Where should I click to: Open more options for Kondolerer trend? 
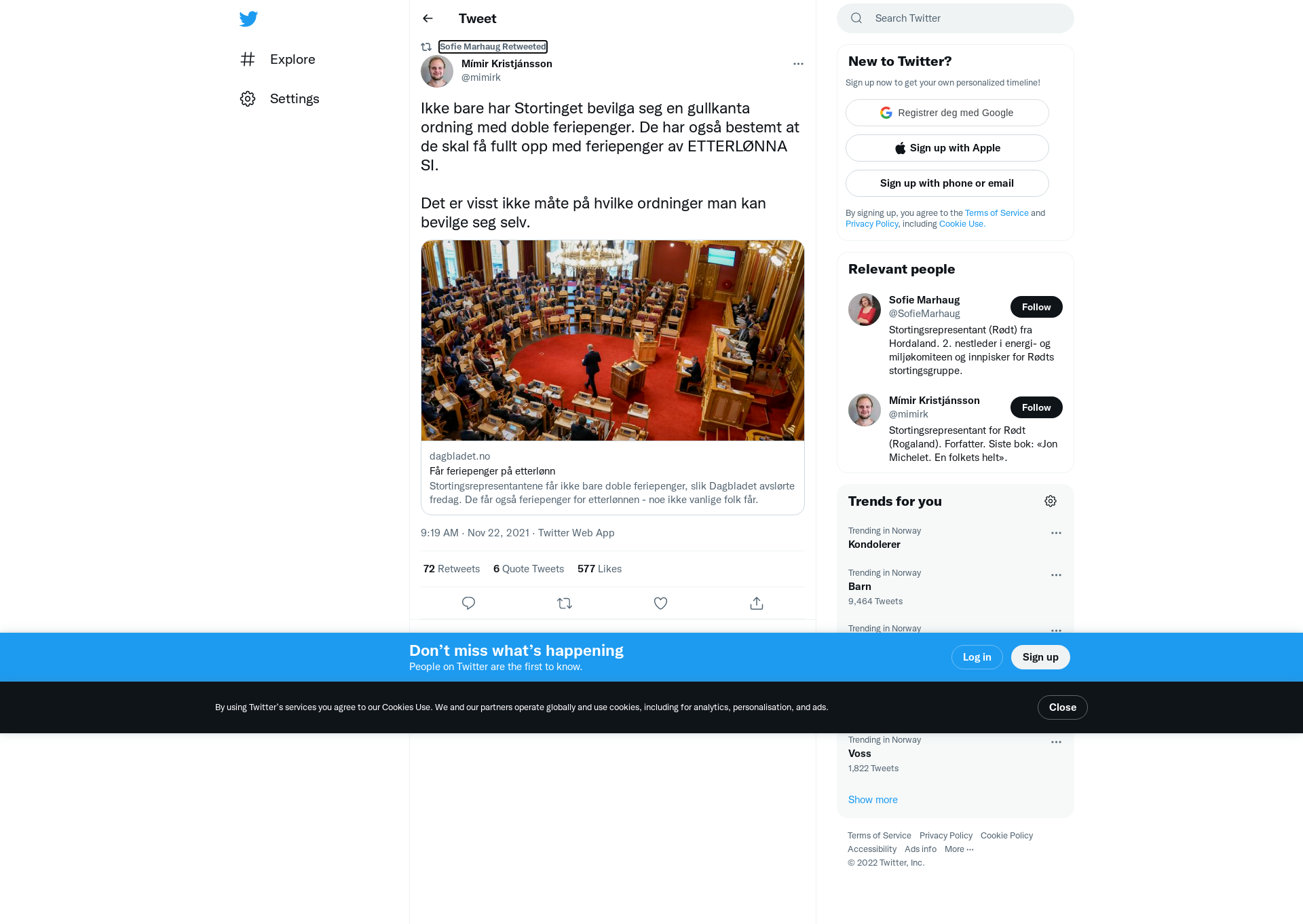coord(1056,533)
